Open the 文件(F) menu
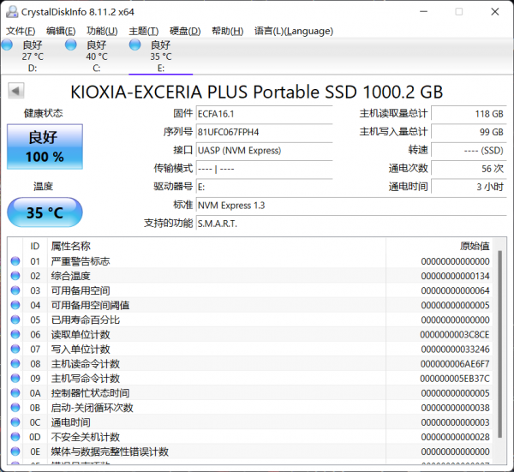Image resolution: width=514 pixels, height=472 pixels. [x=21, y=31]
